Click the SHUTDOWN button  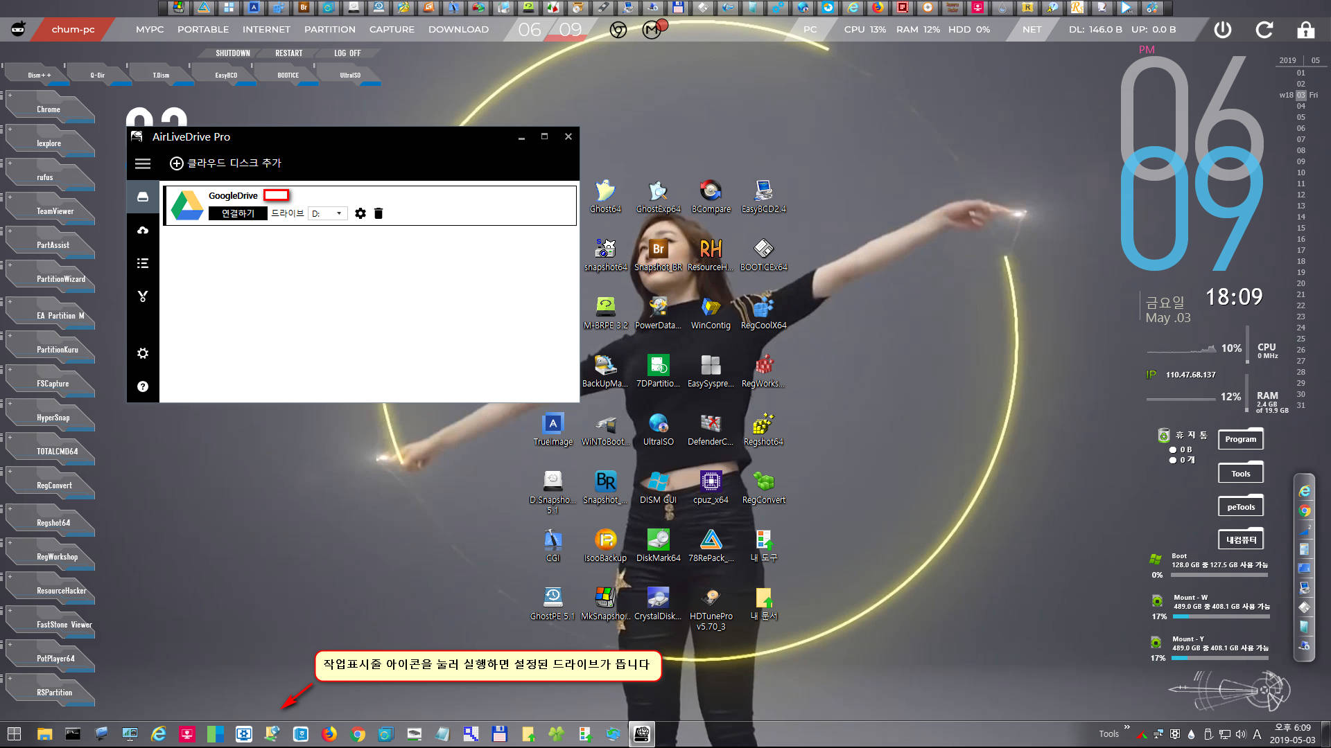[x=233, y=53]
